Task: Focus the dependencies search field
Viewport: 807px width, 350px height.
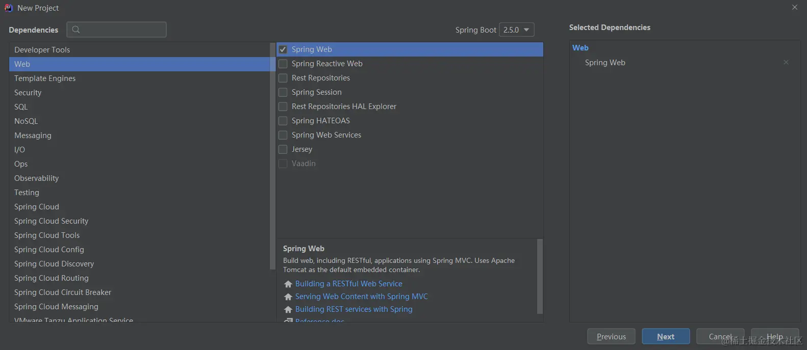Action: tap(122, 30)
